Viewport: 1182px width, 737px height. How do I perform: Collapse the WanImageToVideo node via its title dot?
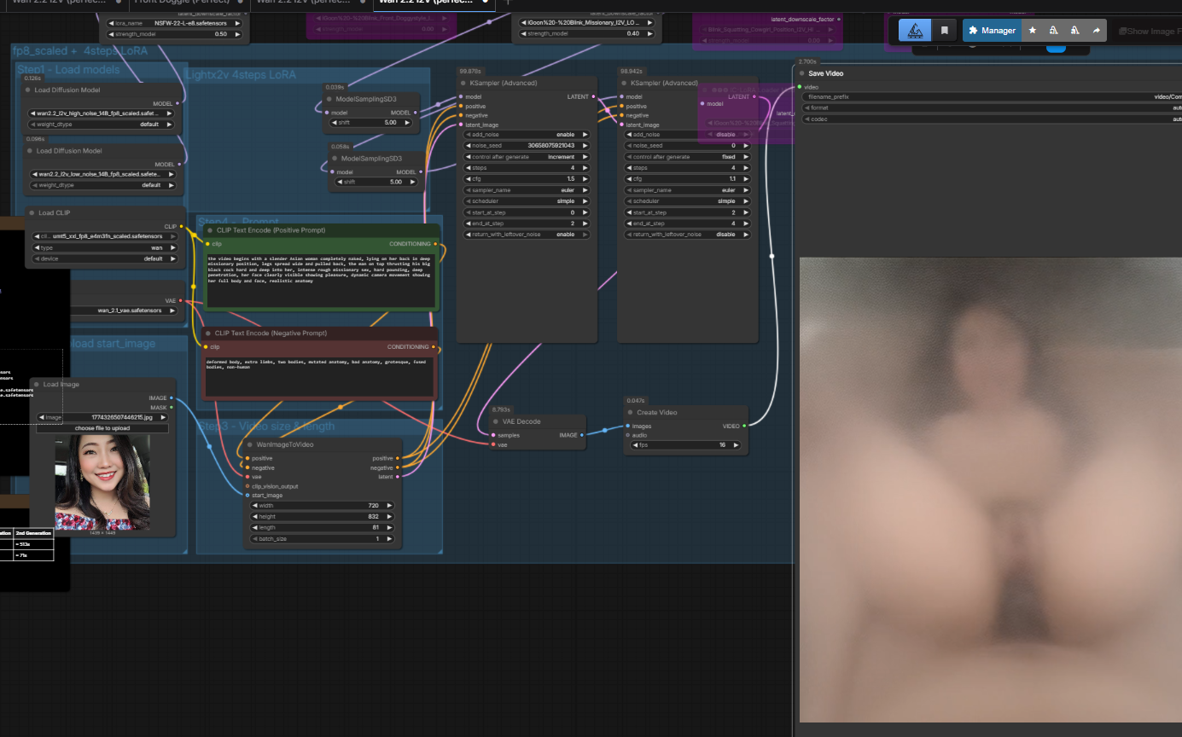coord(248,445)
